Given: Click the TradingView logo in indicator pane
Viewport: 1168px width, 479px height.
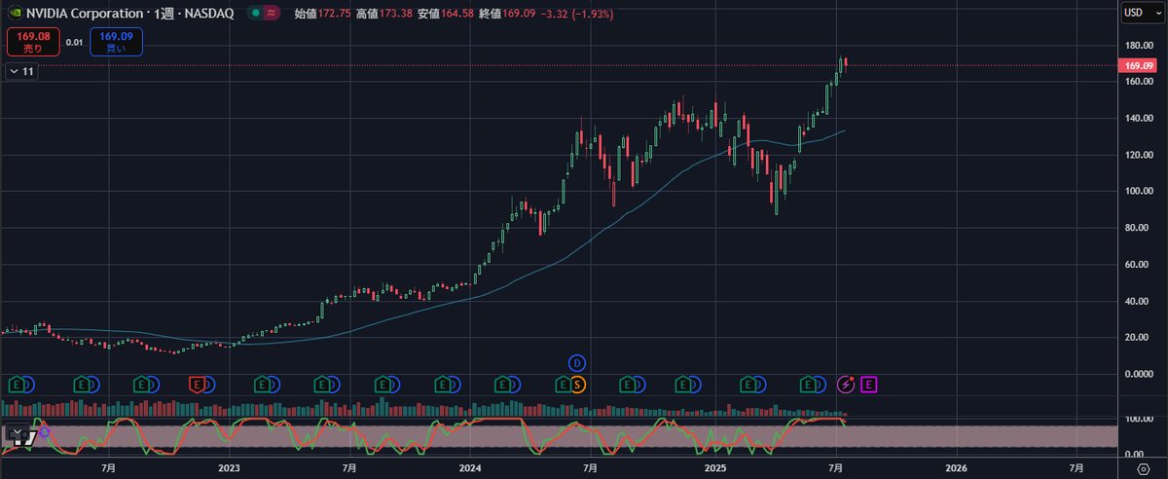Looking at the screenshot, I should (x=25, y=439).
